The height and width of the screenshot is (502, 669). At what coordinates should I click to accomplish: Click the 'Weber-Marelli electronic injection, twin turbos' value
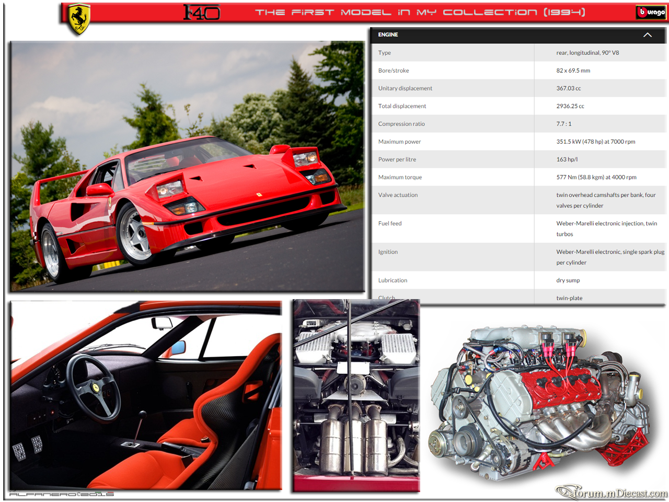(607, 229)
